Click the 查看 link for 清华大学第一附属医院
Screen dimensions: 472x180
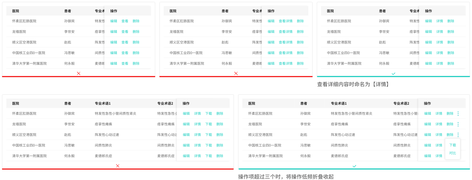click(125, 63)
